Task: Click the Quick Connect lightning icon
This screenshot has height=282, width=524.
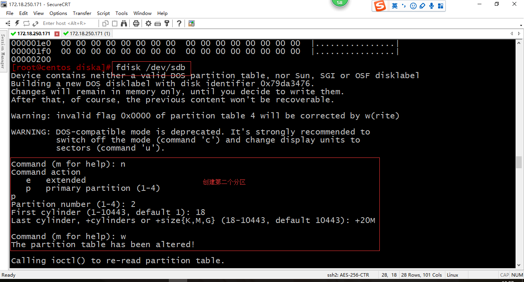Action: 17,23
